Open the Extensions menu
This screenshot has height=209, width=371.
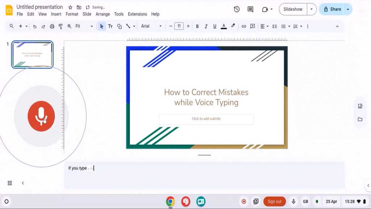click(137, 14)
